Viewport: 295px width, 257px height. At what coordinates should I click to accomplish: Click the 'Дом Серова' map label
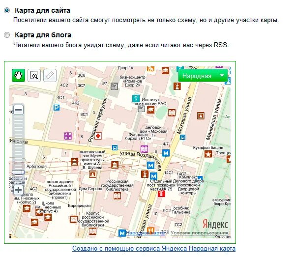(x=90, y=189)
